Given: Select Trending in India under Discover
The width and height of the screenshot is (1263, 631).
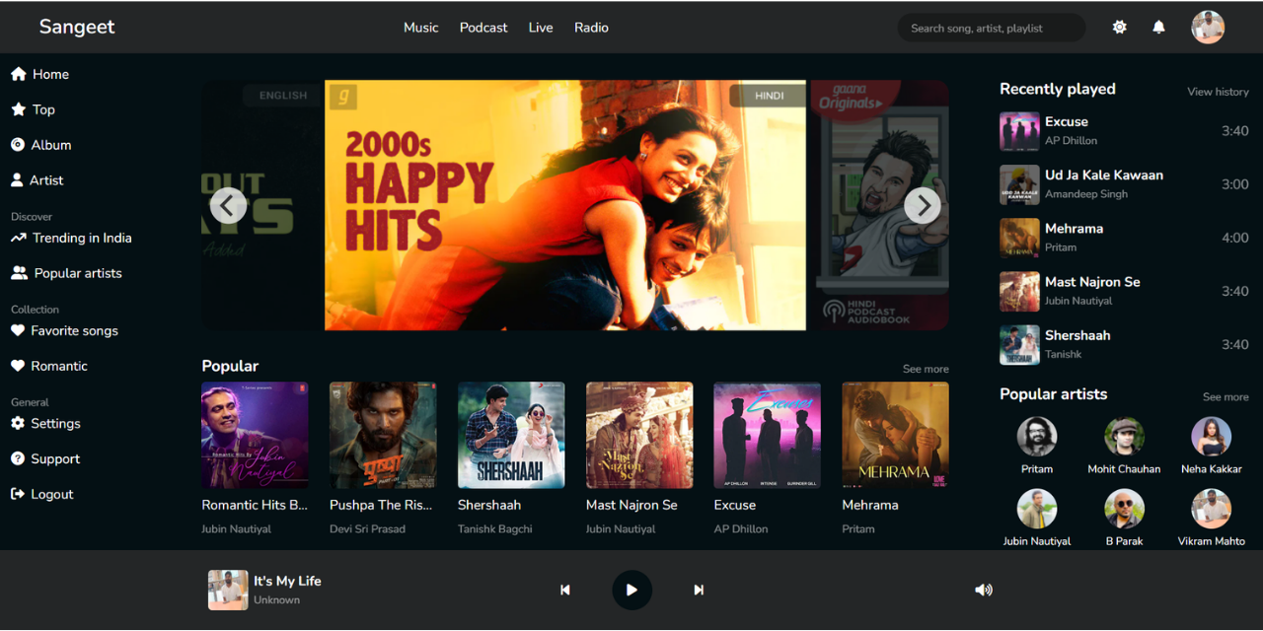Looking at the screenshot, I should [x=71, y=238].
